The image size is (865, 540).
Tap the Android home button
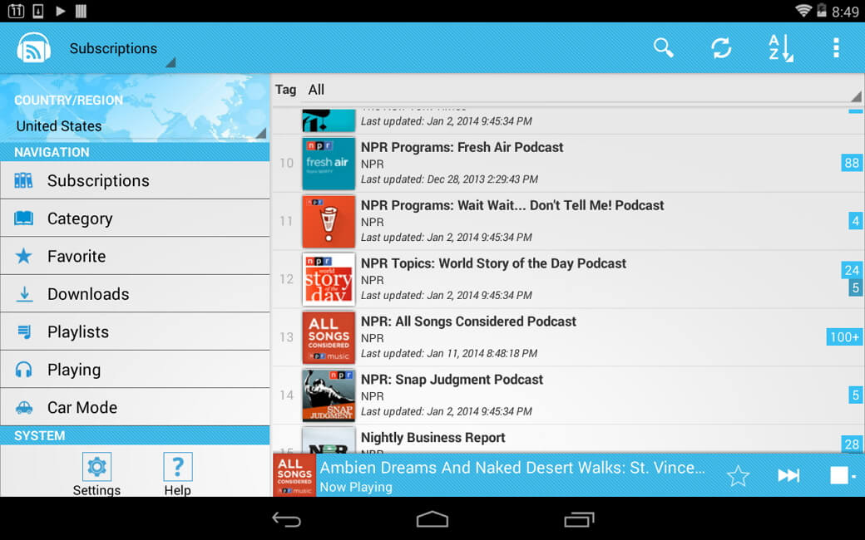tap(432, 519)
